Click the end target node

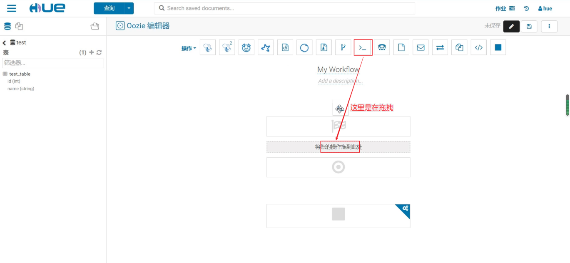339,167
